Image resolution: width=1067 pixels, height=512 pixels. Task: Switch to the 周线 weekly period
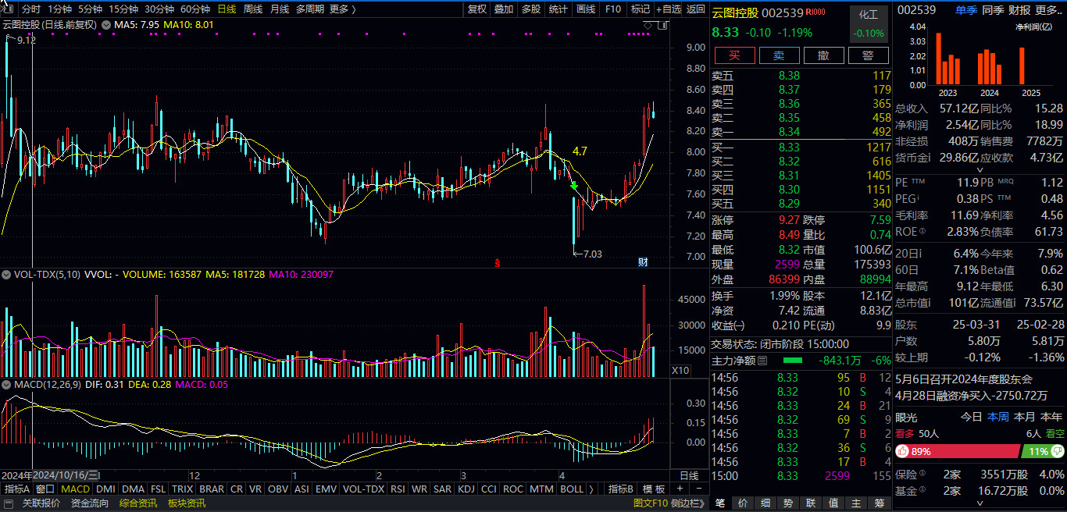coord(253,9)
